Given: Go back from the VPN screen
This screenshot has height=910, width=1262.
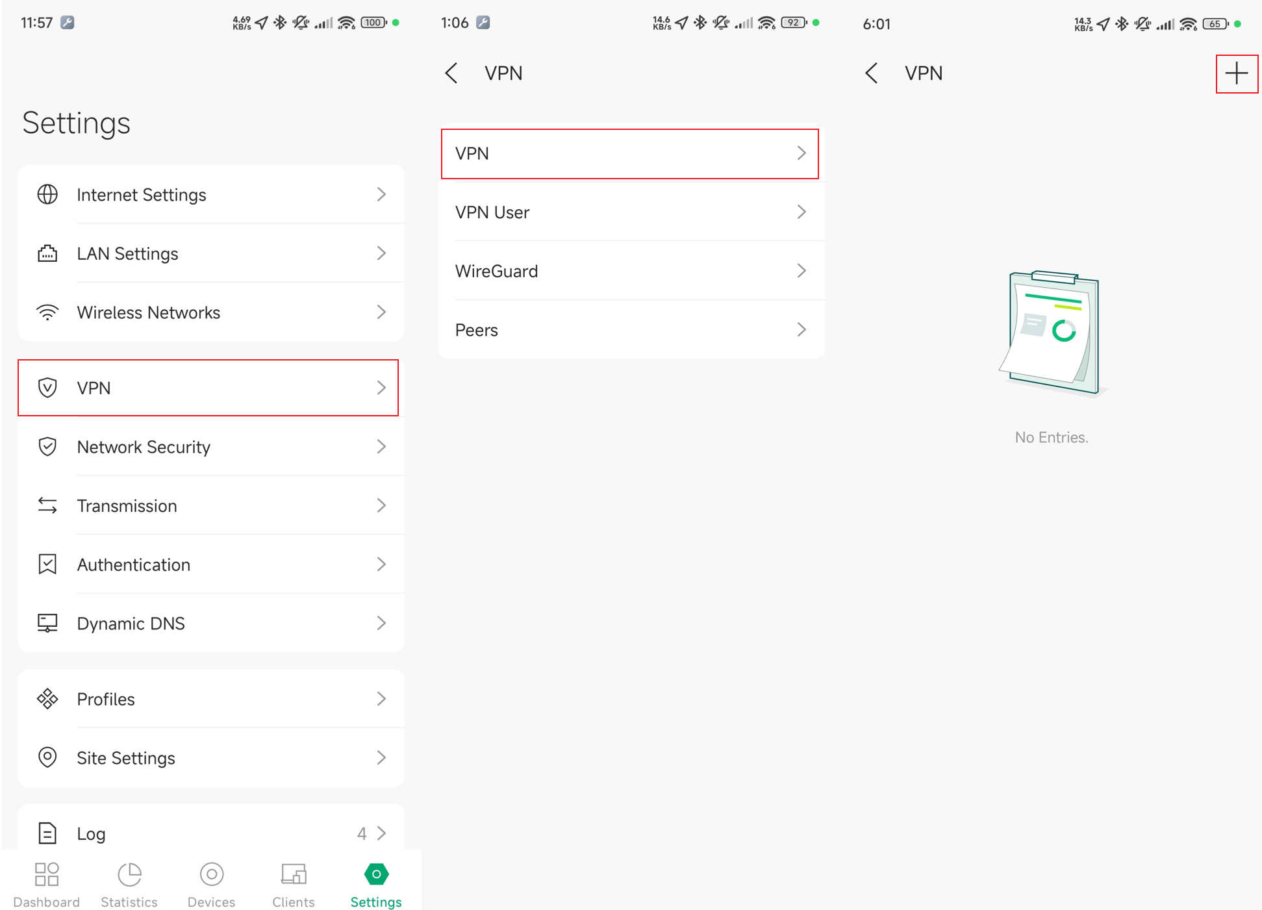Looking at the screenshot, I should tap(871, 73).
